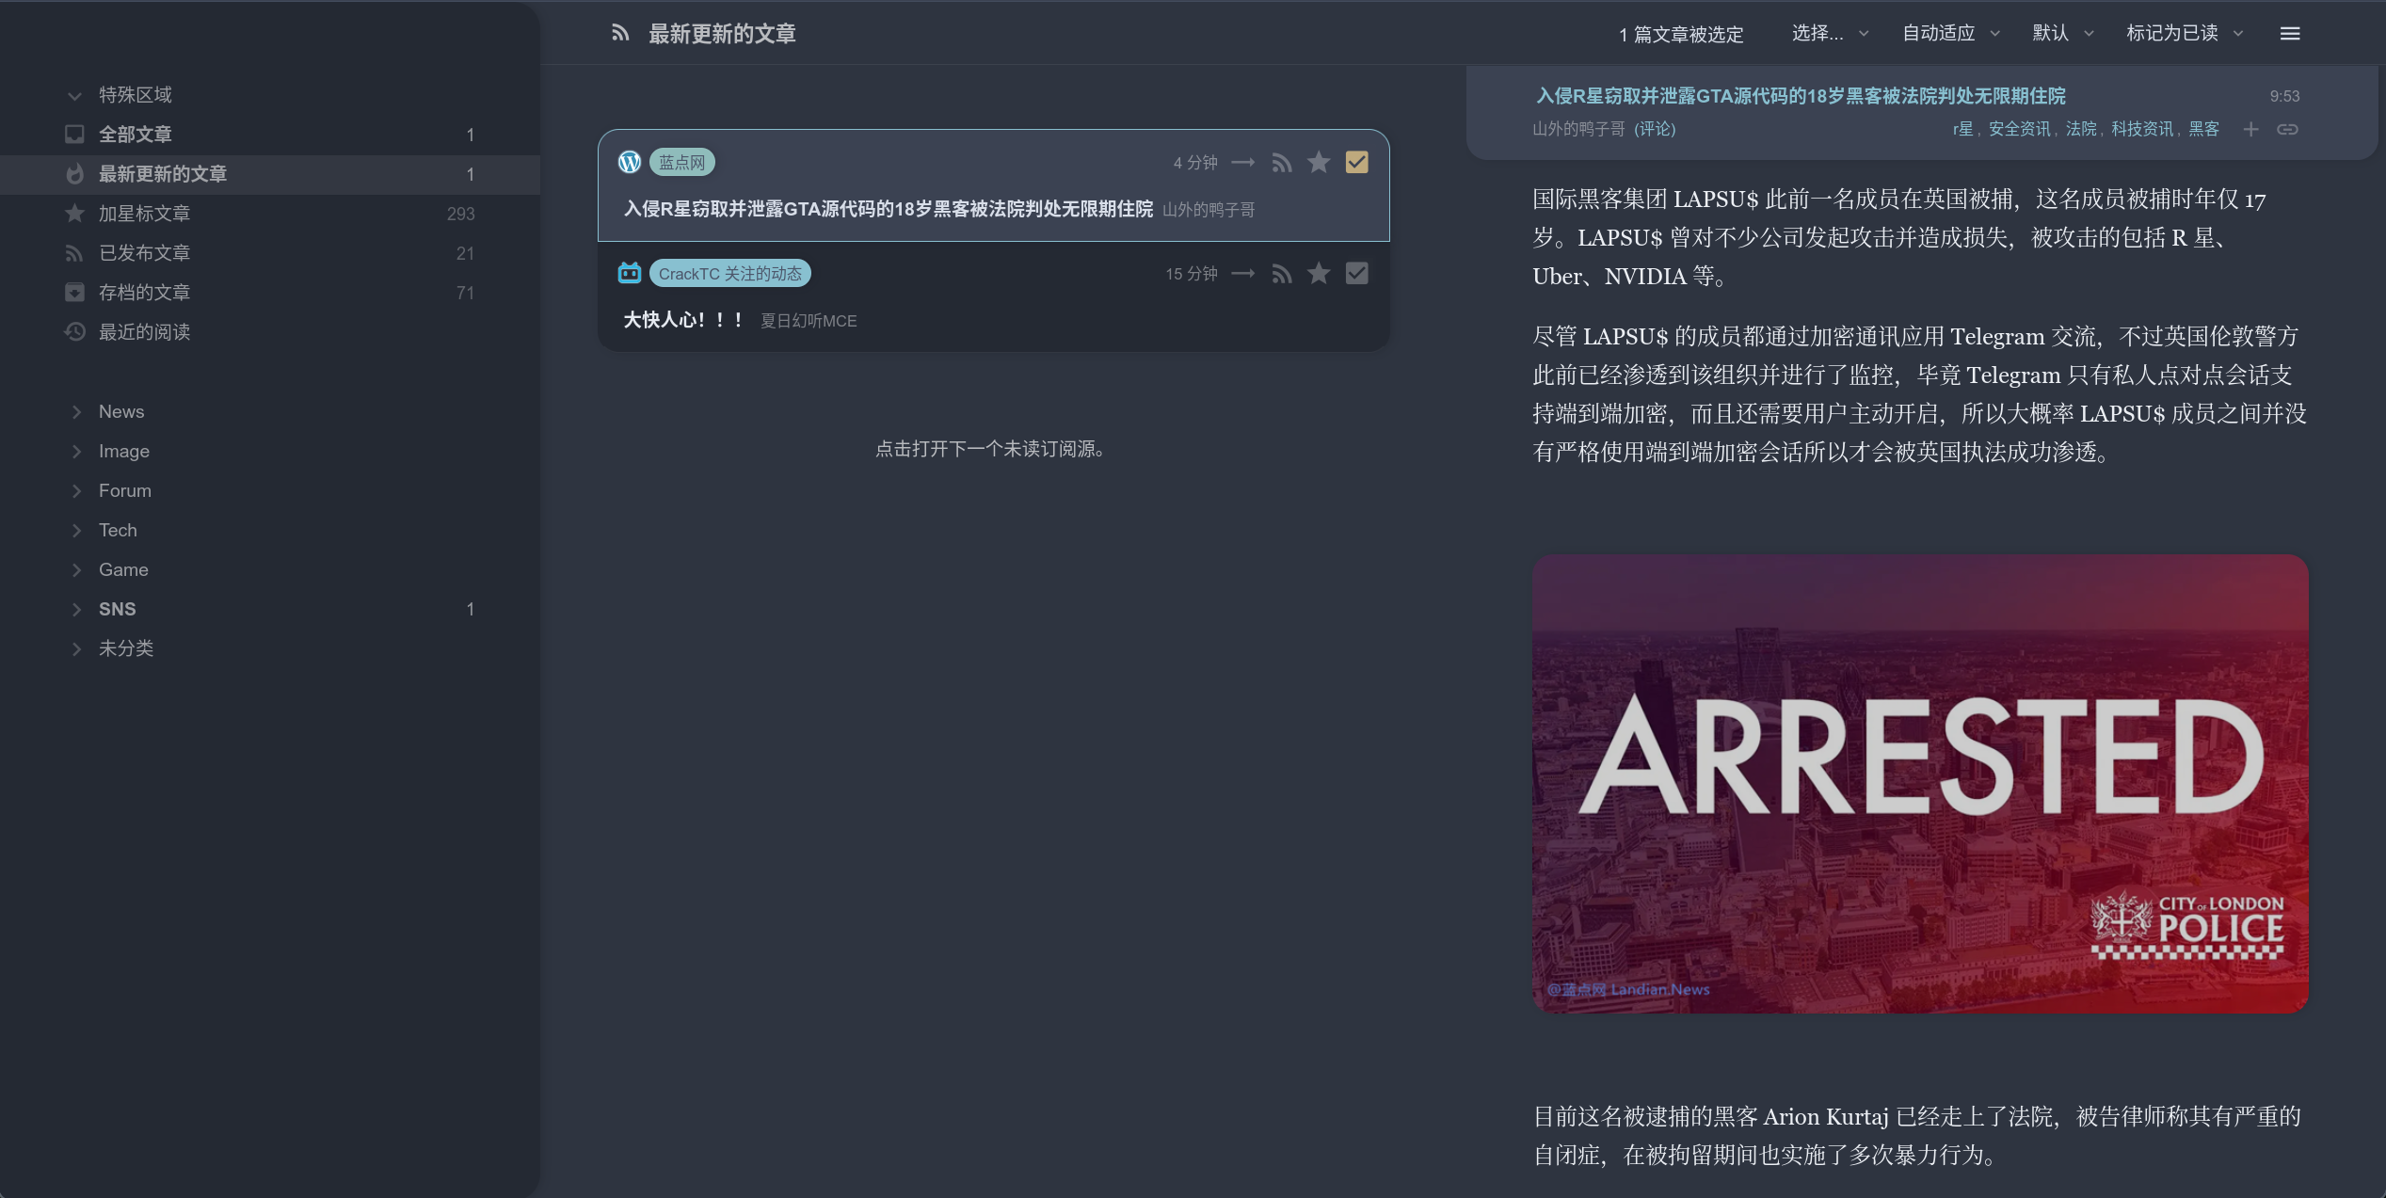Click 点击打开下一个未读订阅源 link
This screenshot has width=2386, height=1198.
(x=990, y=449)
